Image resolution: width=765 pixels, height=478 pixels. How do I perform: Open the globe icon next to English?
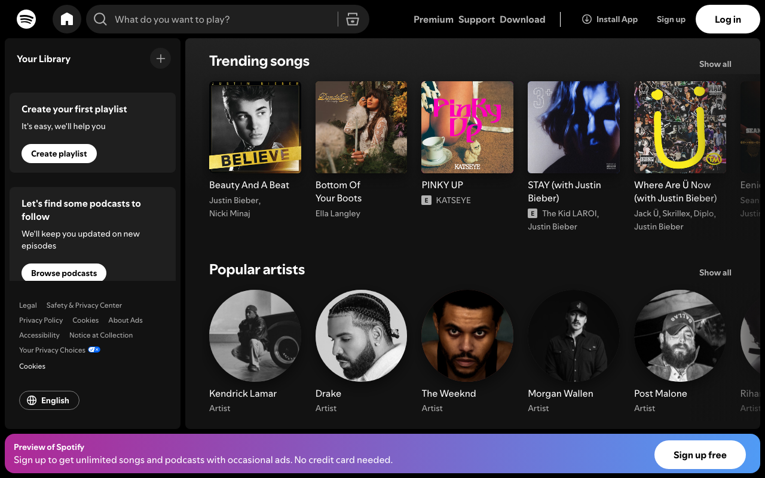[32, 400]
